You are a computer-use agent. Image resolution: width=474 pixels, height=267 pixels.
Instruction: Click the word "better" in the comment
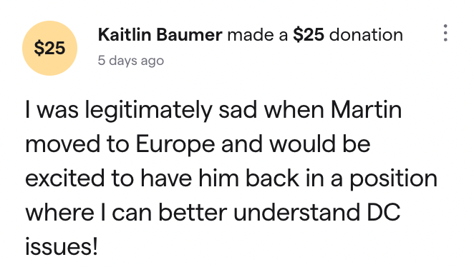point(193,213)
